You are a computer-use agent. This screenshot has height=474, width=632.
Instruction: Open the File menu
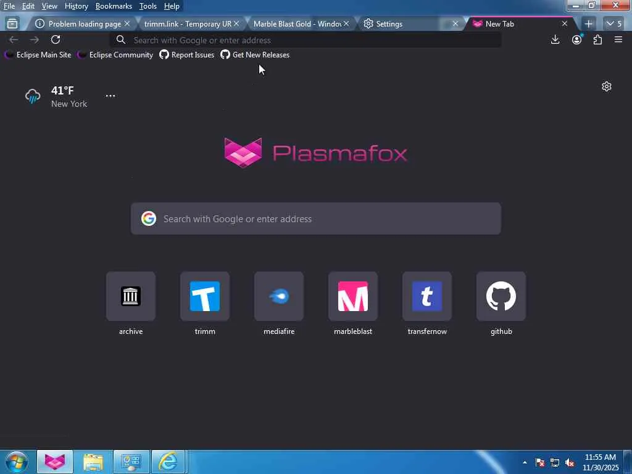(x=9, y=6)
